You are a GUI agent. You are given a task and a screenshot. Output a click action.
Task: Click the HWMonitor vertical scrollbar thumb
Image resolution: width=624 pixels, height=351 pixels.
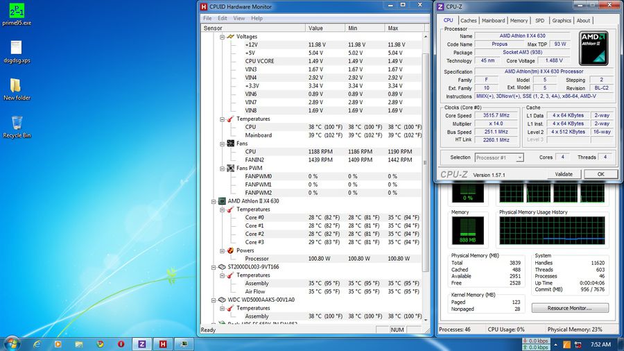pos(426,162)
